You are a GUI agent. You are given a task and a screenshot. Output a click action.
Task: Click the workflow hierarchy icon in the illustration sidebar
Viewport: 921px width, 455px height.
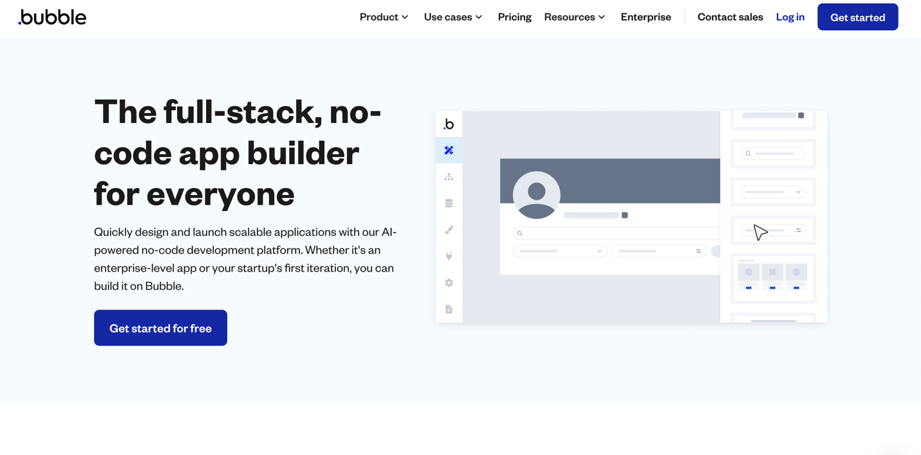449,177
